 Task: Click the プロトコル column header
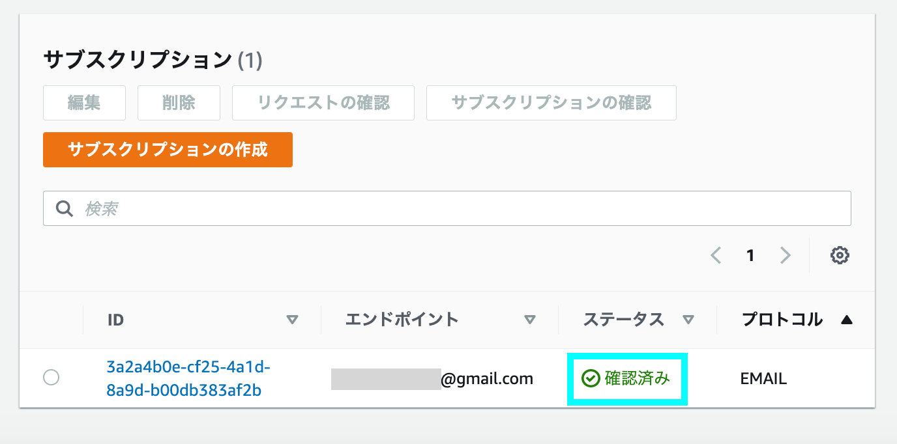coord(782,320)
